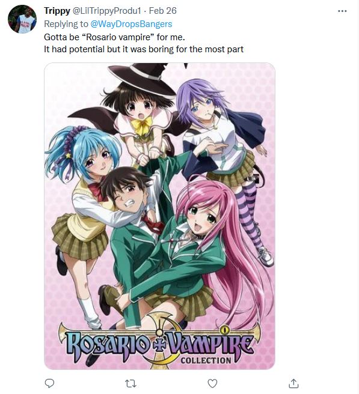Image resolution: width=359 pixels, height=394 pixels.
Task: Open the Feb 26 timestamp link
Action: tap(163, 11)
